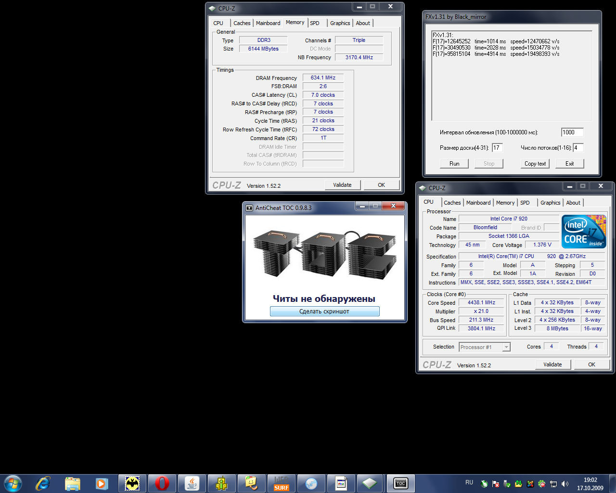Click Copy text in FX window
This screenshot has height=493, width=616.
[535, 164]
